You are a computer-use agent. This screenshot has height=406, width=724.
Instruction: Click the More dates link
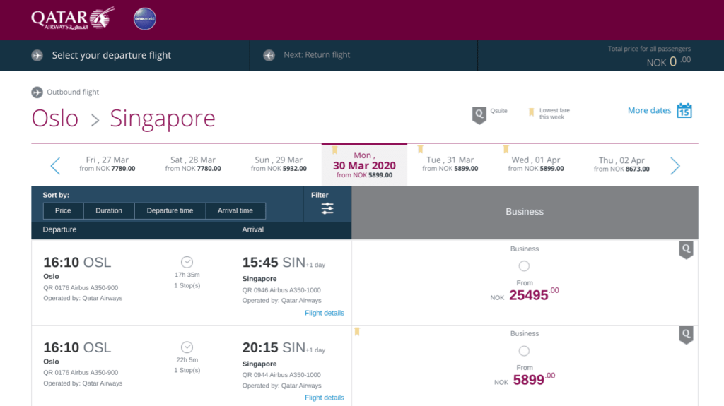tap(649, 110)
